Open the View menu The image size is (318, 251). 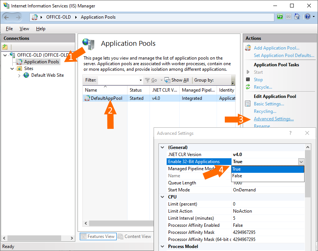pyautogui.click(x=24, y=29)
